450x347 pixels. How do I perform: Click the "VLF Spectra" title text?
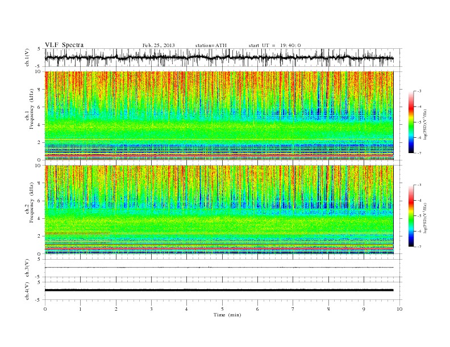(x=64, y=45)
